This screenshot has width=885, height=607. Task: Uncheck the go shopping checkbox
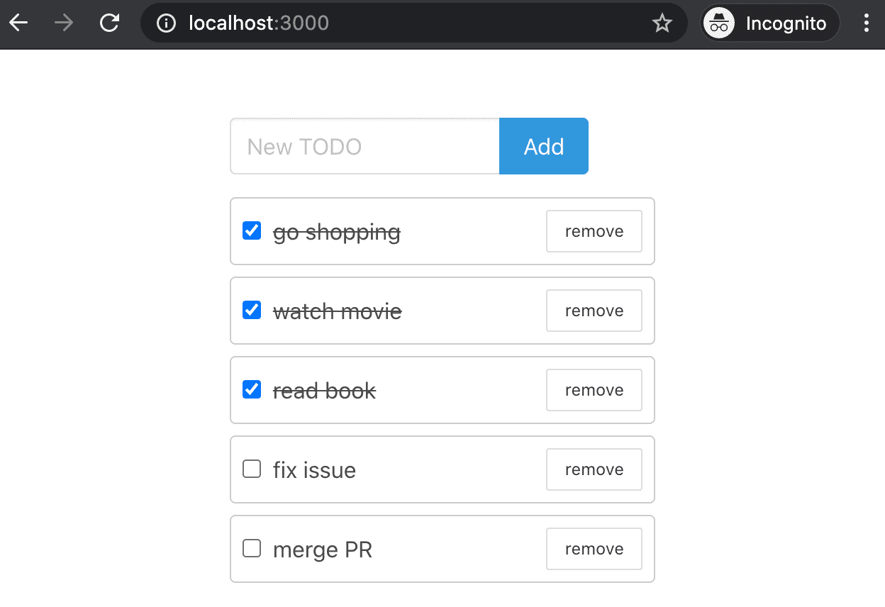click(x=252, y=230)
